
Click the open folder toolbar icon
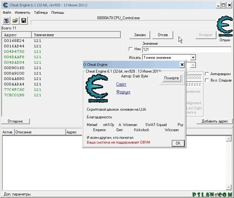(x=15, y=20)
